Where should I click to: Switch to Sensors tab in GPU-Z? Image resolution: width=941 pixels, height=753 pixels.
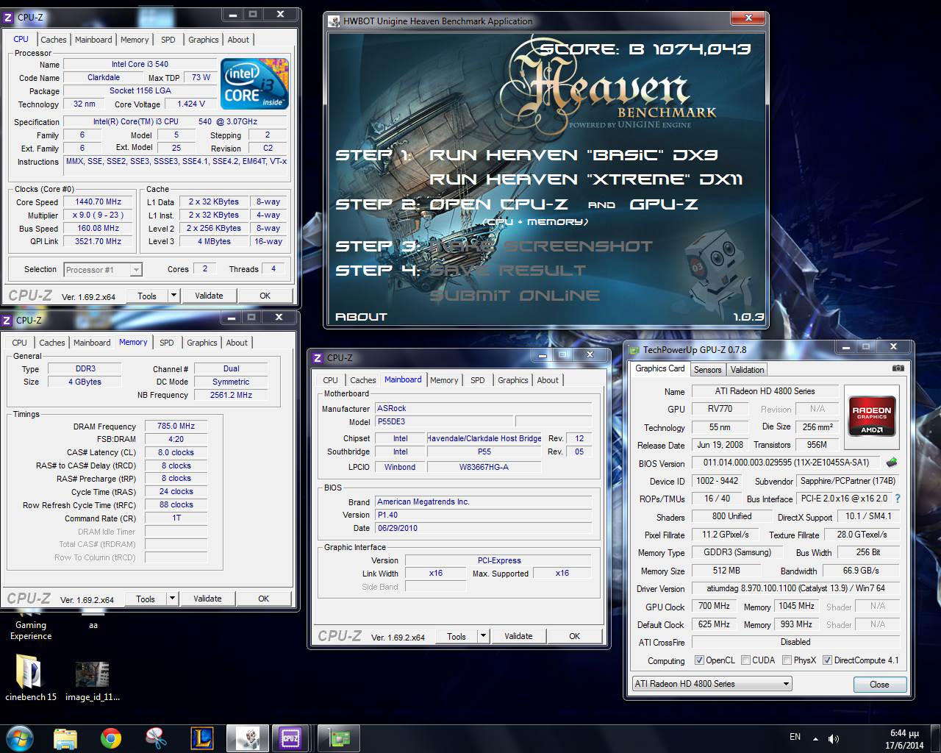coord(707,370)
